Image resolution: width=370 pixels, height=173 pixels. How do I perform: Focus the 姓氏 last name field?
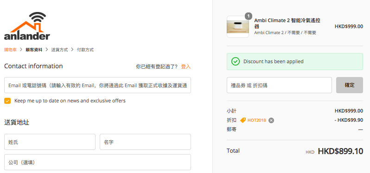(50, 142)
